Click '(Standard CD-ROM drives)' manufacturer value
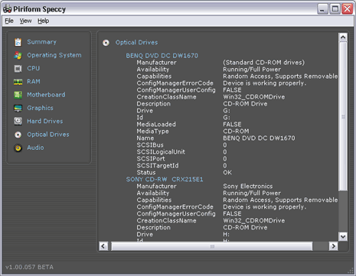 coord(264,63)
